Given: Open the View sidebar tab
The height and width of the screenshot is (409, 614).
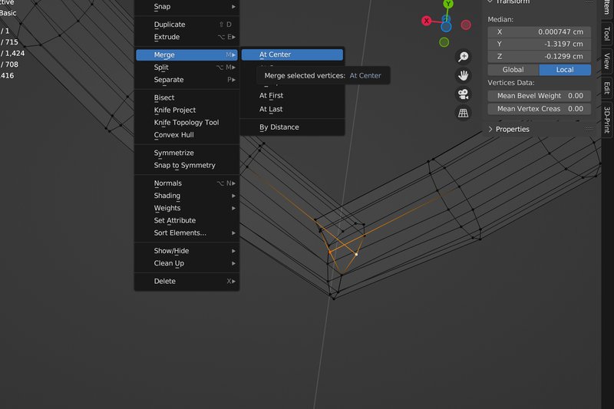Looking at the screenshot, I should click(x=606, y=61).
